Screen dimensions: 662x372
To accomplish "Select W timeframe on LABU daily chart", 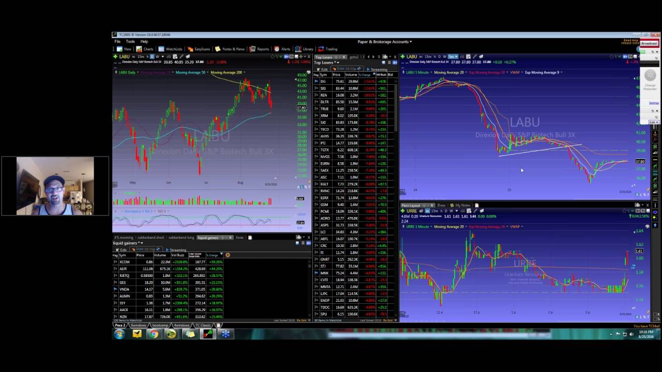I will [x=157, y=56].
